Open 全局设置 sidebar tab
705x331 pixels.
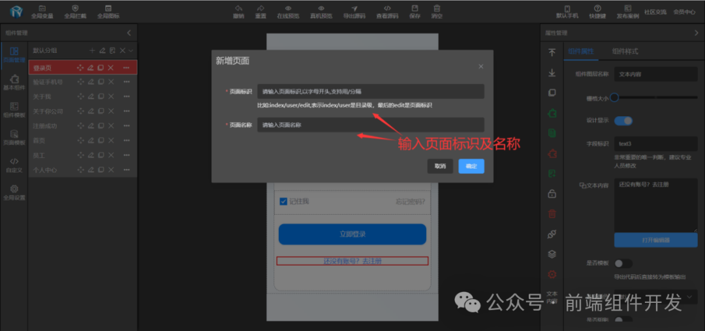tap(14, 193)
